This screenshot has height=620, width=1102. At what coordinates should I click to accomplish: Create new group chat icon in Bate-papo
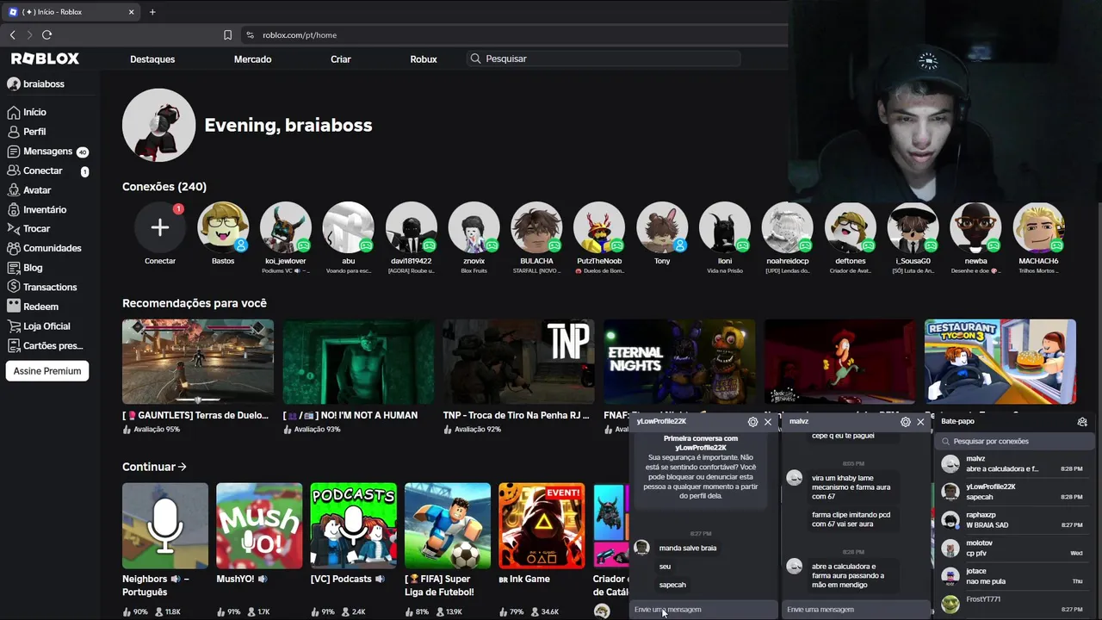[1082, 422]
